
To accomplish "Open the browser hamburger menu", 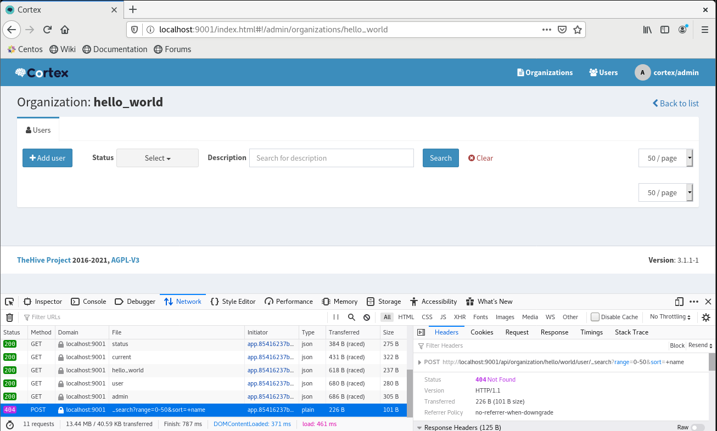I will point(705,30).
